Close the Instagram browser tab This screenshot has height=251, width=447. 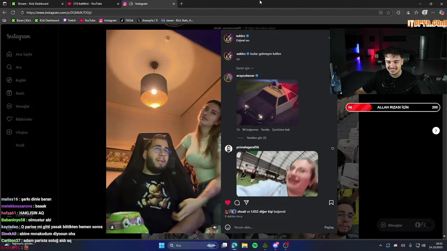click(174, 4)
